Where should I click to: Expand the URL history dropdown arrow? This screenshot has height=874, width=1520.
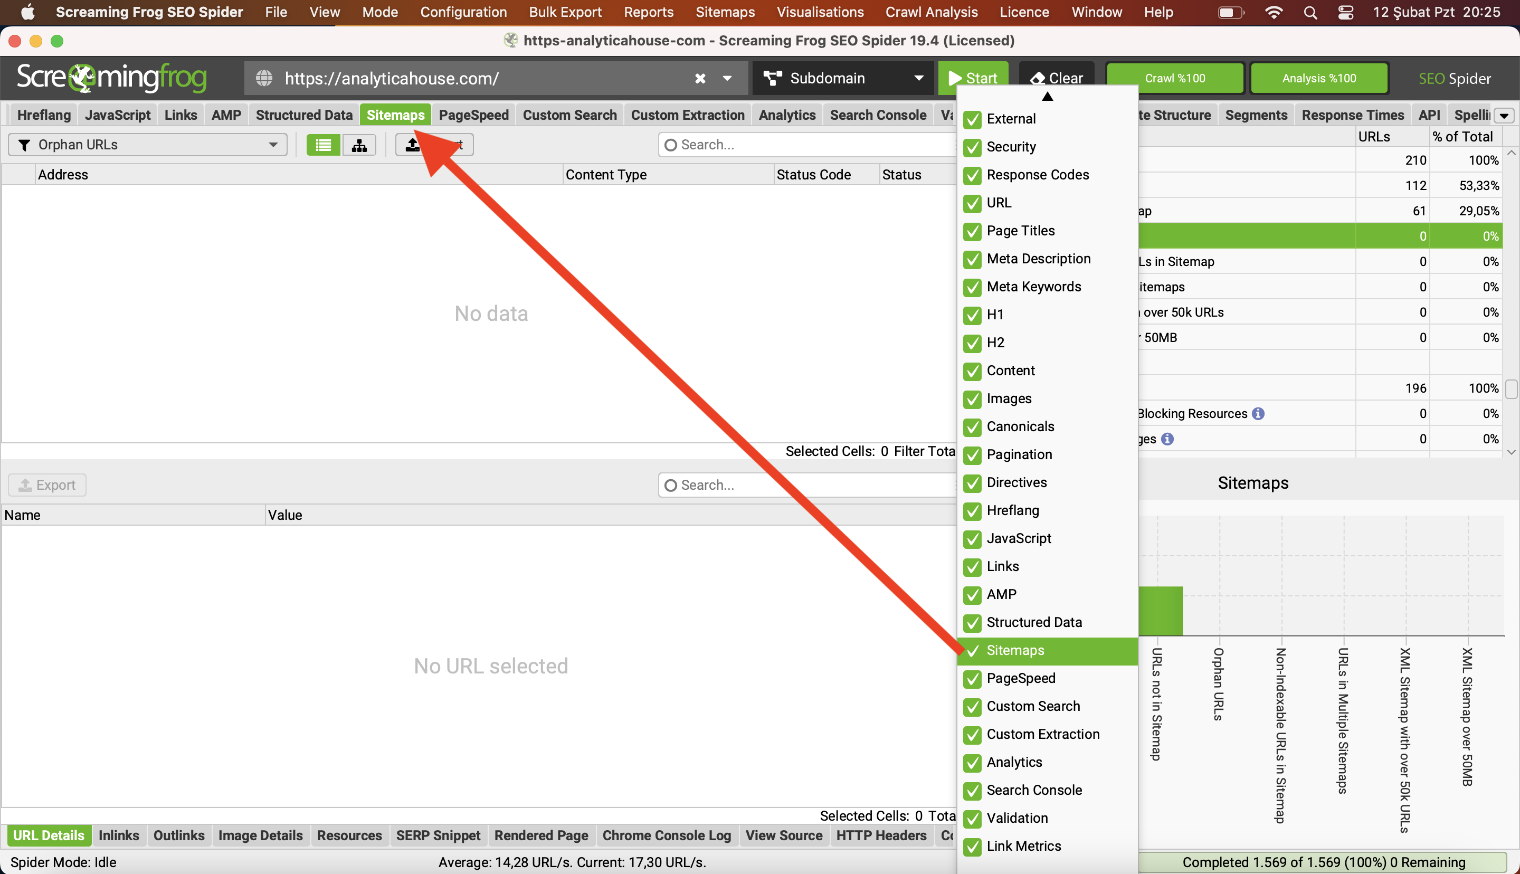pos(727,78)
